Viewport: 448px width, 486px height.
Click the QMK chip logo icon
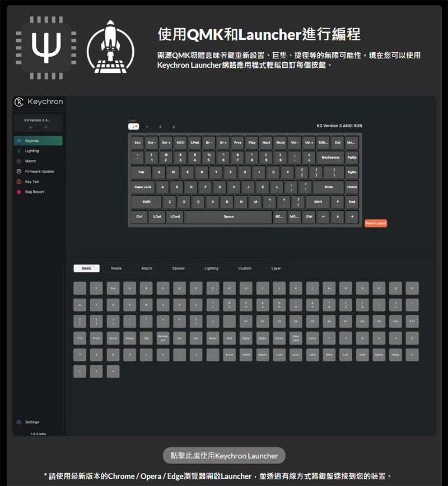click(46, 48)
